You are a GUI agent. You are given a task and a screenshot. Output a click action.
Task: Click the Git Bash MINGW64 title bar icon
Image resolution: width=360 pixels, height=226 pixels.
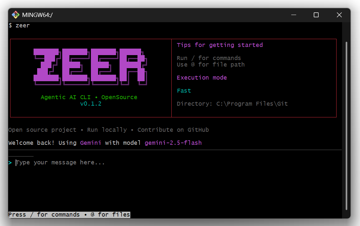pos(16,15)
